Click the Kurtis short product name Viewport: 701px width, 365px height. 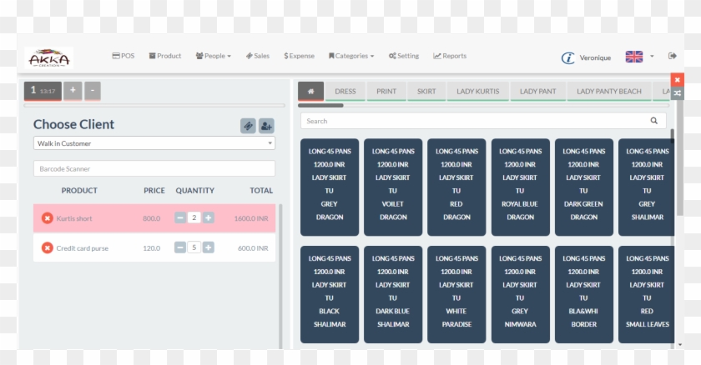point(74,218)
